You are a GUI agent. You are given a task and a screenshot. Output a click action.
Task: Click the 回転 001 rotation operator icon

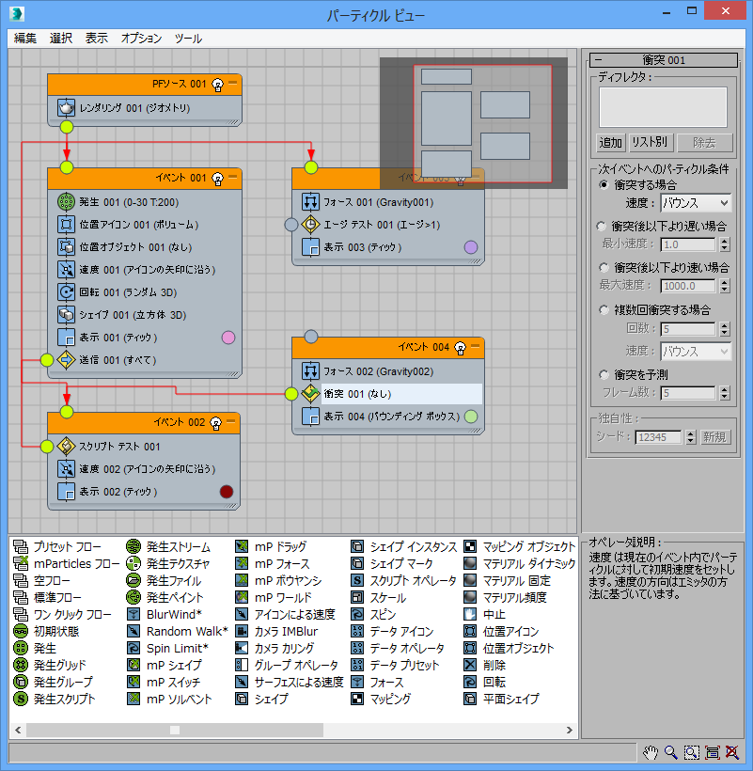coord(66,292)
